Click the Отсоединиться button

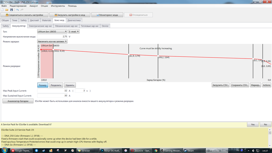138,15
